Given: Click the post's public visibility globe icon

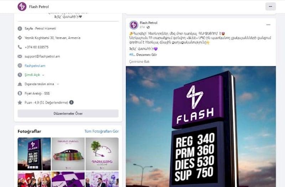Looking at the screenshot, I should 148,27.
